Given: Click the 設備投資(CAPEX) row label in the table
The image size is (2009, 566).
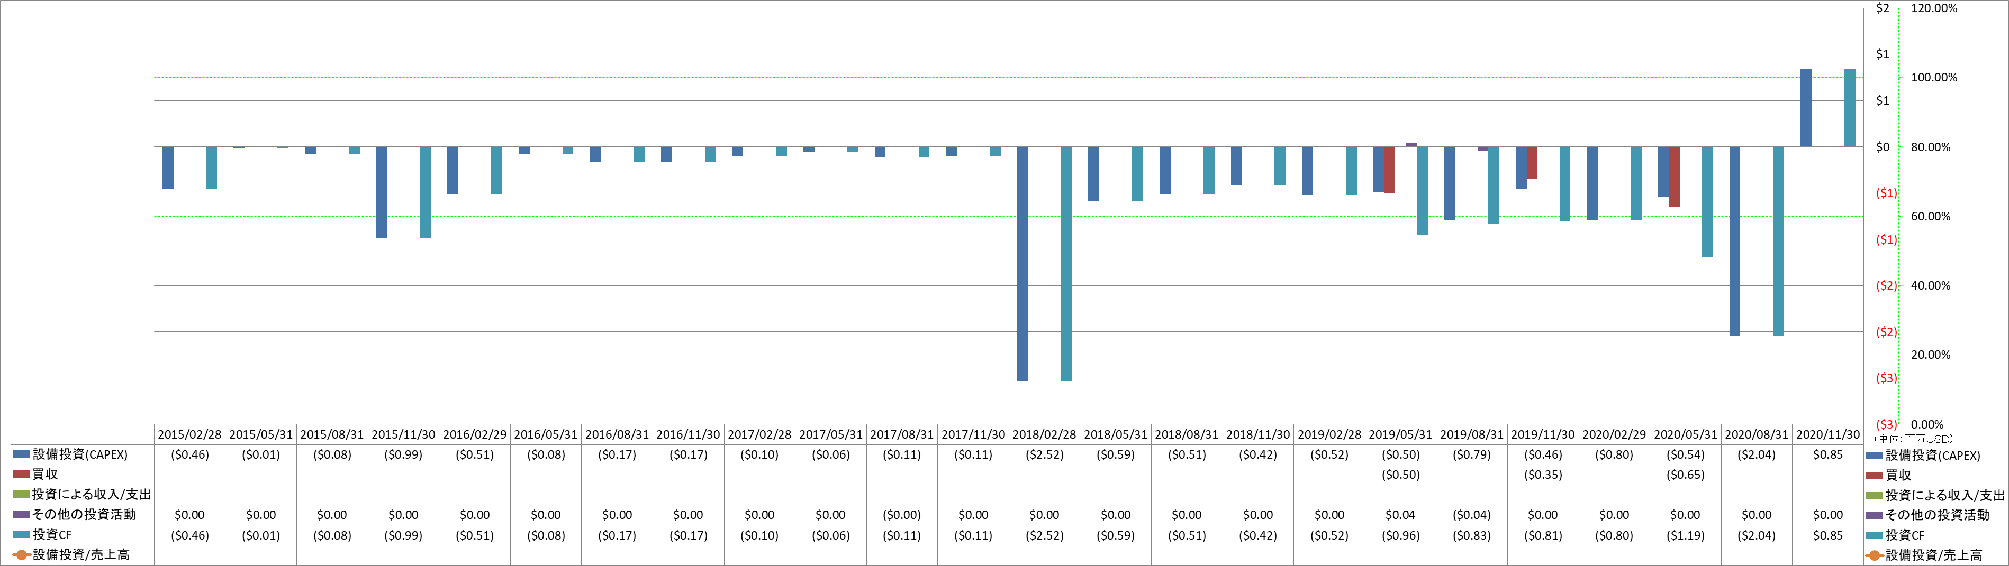Looking at the screenshot, I should [x=80, y=454].
